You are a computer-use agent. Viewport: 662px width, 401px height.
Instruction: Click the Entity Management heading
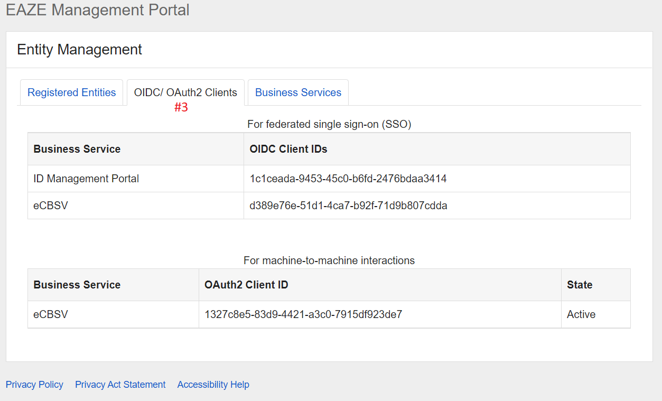(79, 50)
